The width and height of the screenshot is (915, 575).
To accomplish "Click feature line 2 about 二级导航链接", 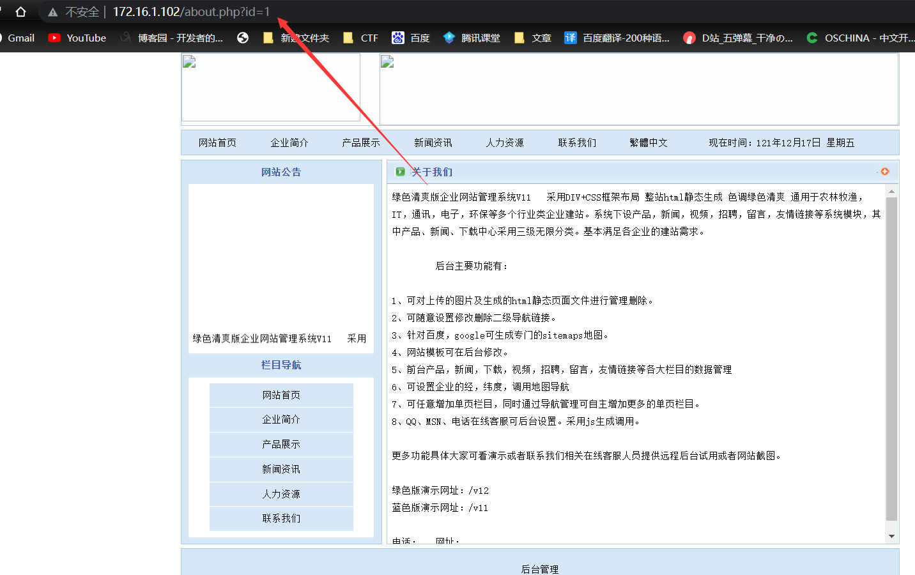I will pos(475,318).
